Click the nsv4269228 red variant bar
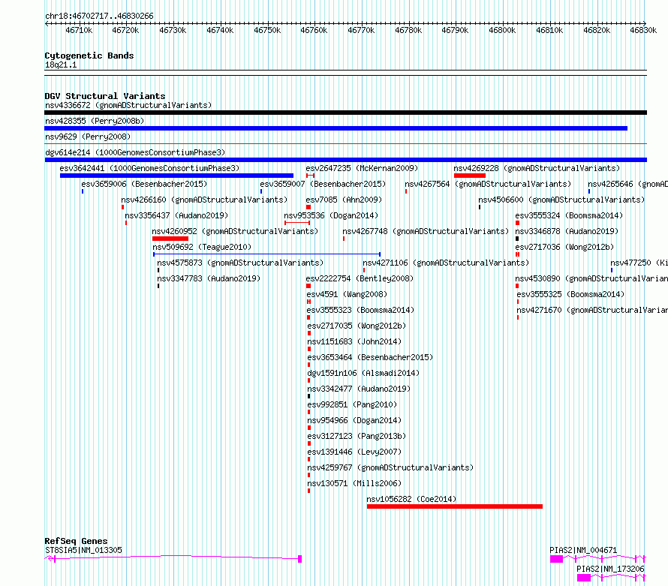This screenshot has height=586, width=668. [470, 176]
